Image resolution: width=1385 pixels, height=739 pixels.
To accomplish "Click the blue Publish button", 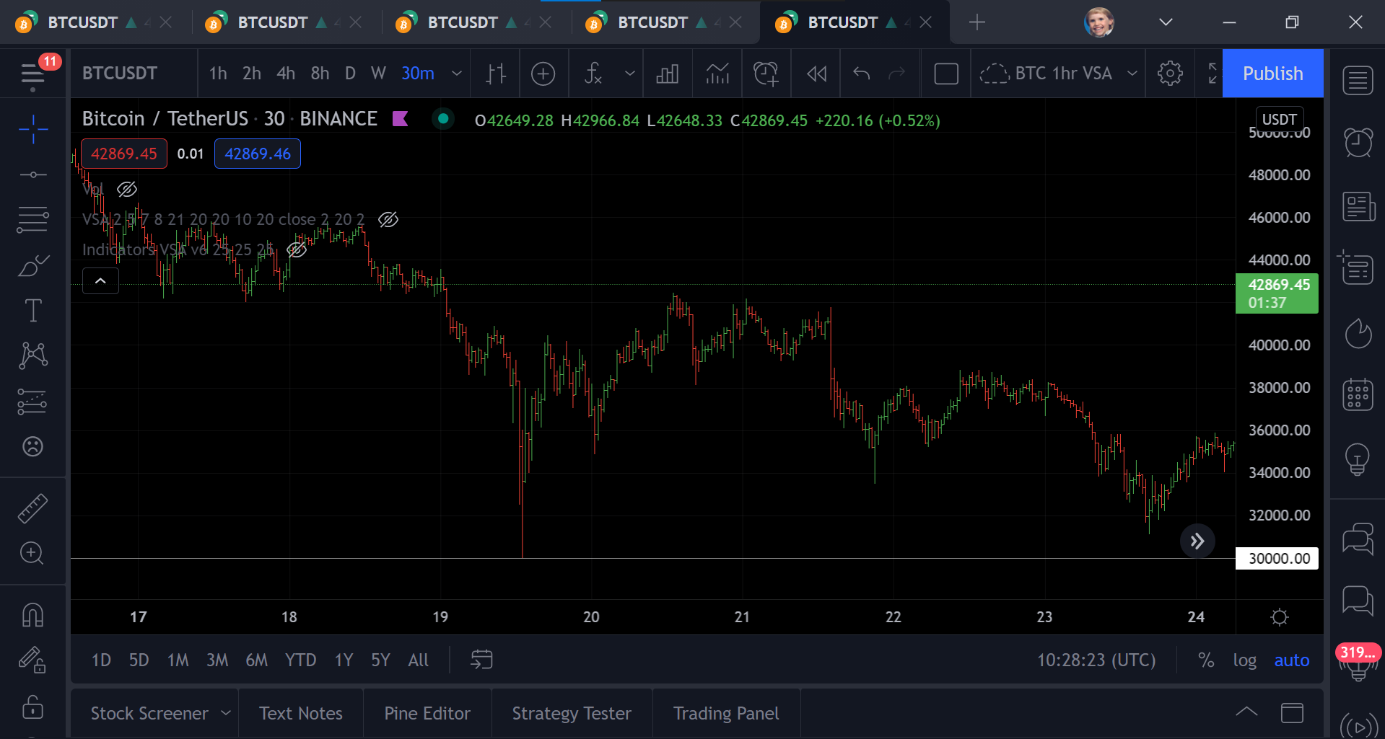I will [1272, 74].
